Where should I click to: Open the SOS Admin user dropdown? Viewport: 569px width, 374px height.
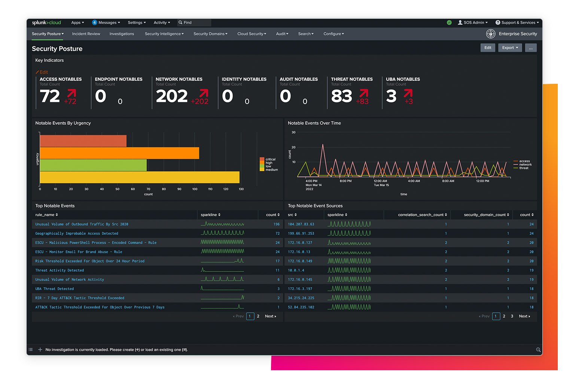[473, 22]
